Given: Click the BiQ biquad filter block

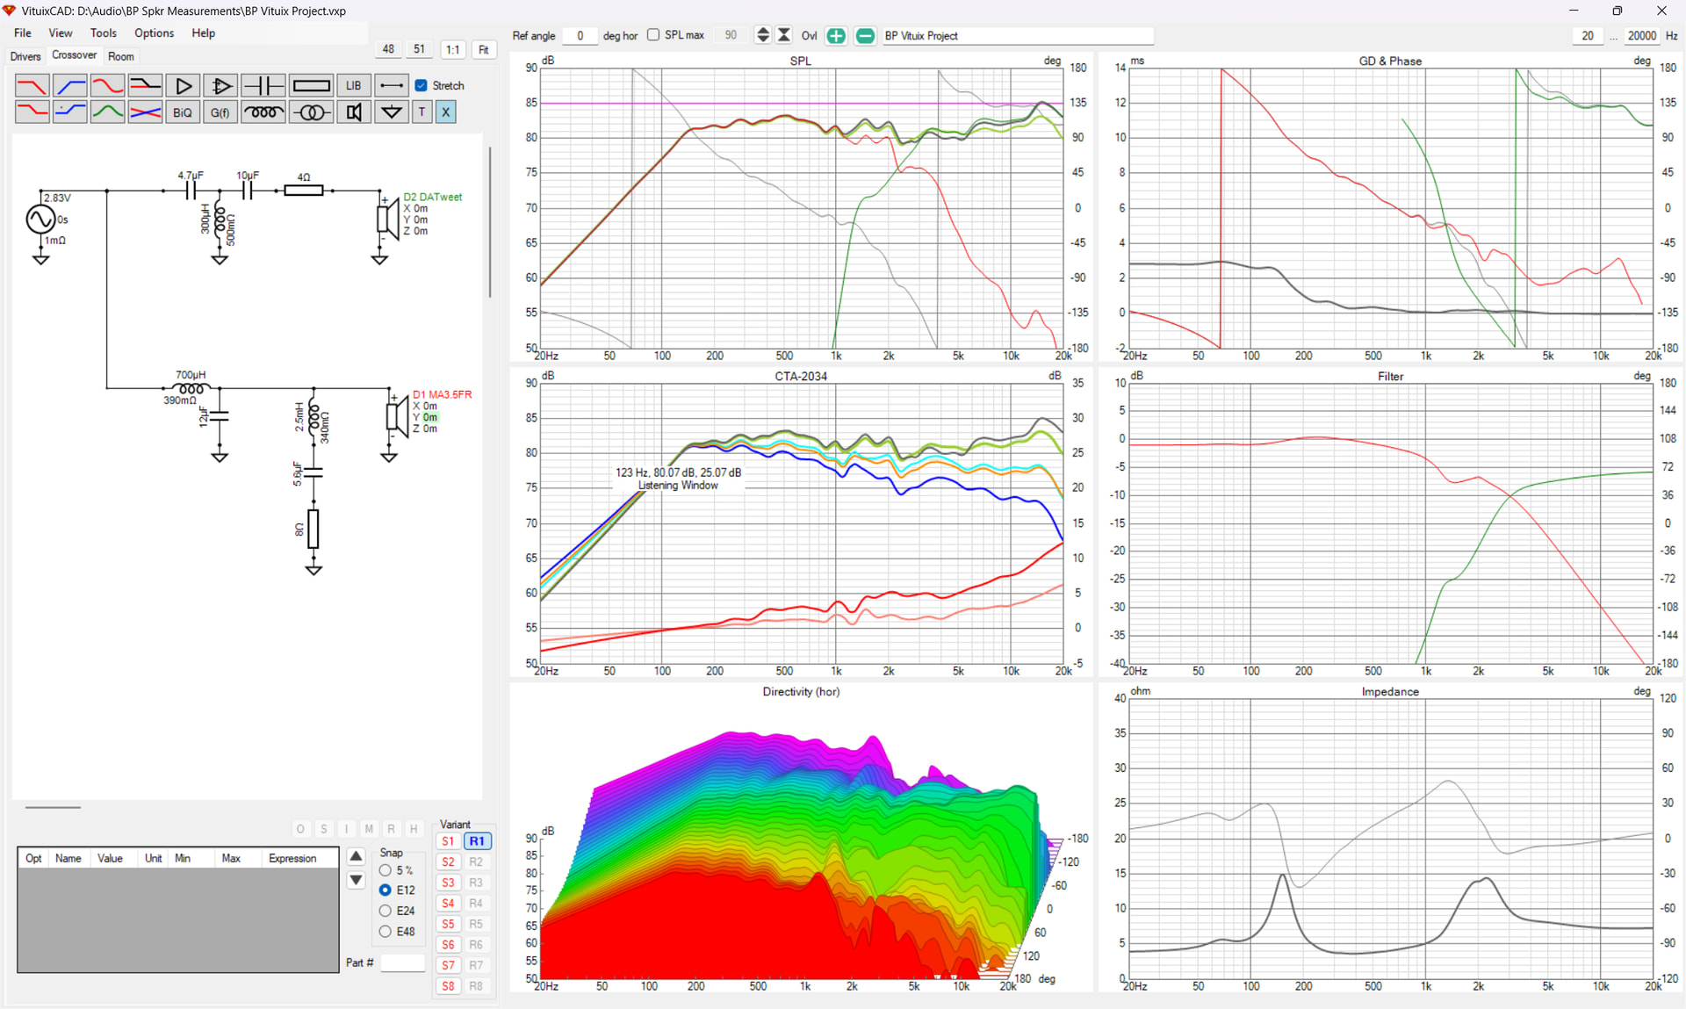Looking at the screenshot, I should (x=182, y=112).
